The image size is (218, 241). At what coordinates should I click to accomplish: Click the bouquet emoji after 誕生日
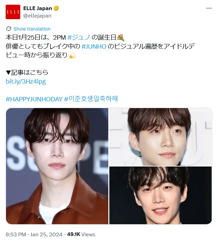coord(121,38)
